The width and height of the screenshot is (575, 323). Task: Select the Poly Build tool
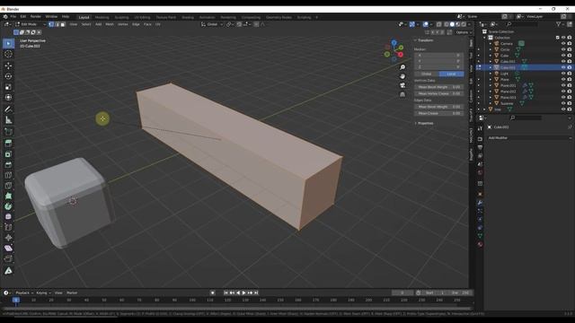[x=8, y=196]
